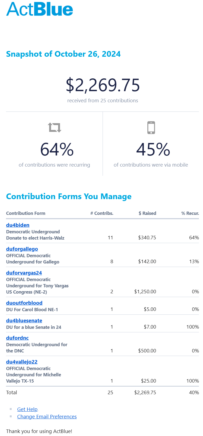Click the "Contribution Form" column header
The image size is (203, 436).
click(26, 213)
